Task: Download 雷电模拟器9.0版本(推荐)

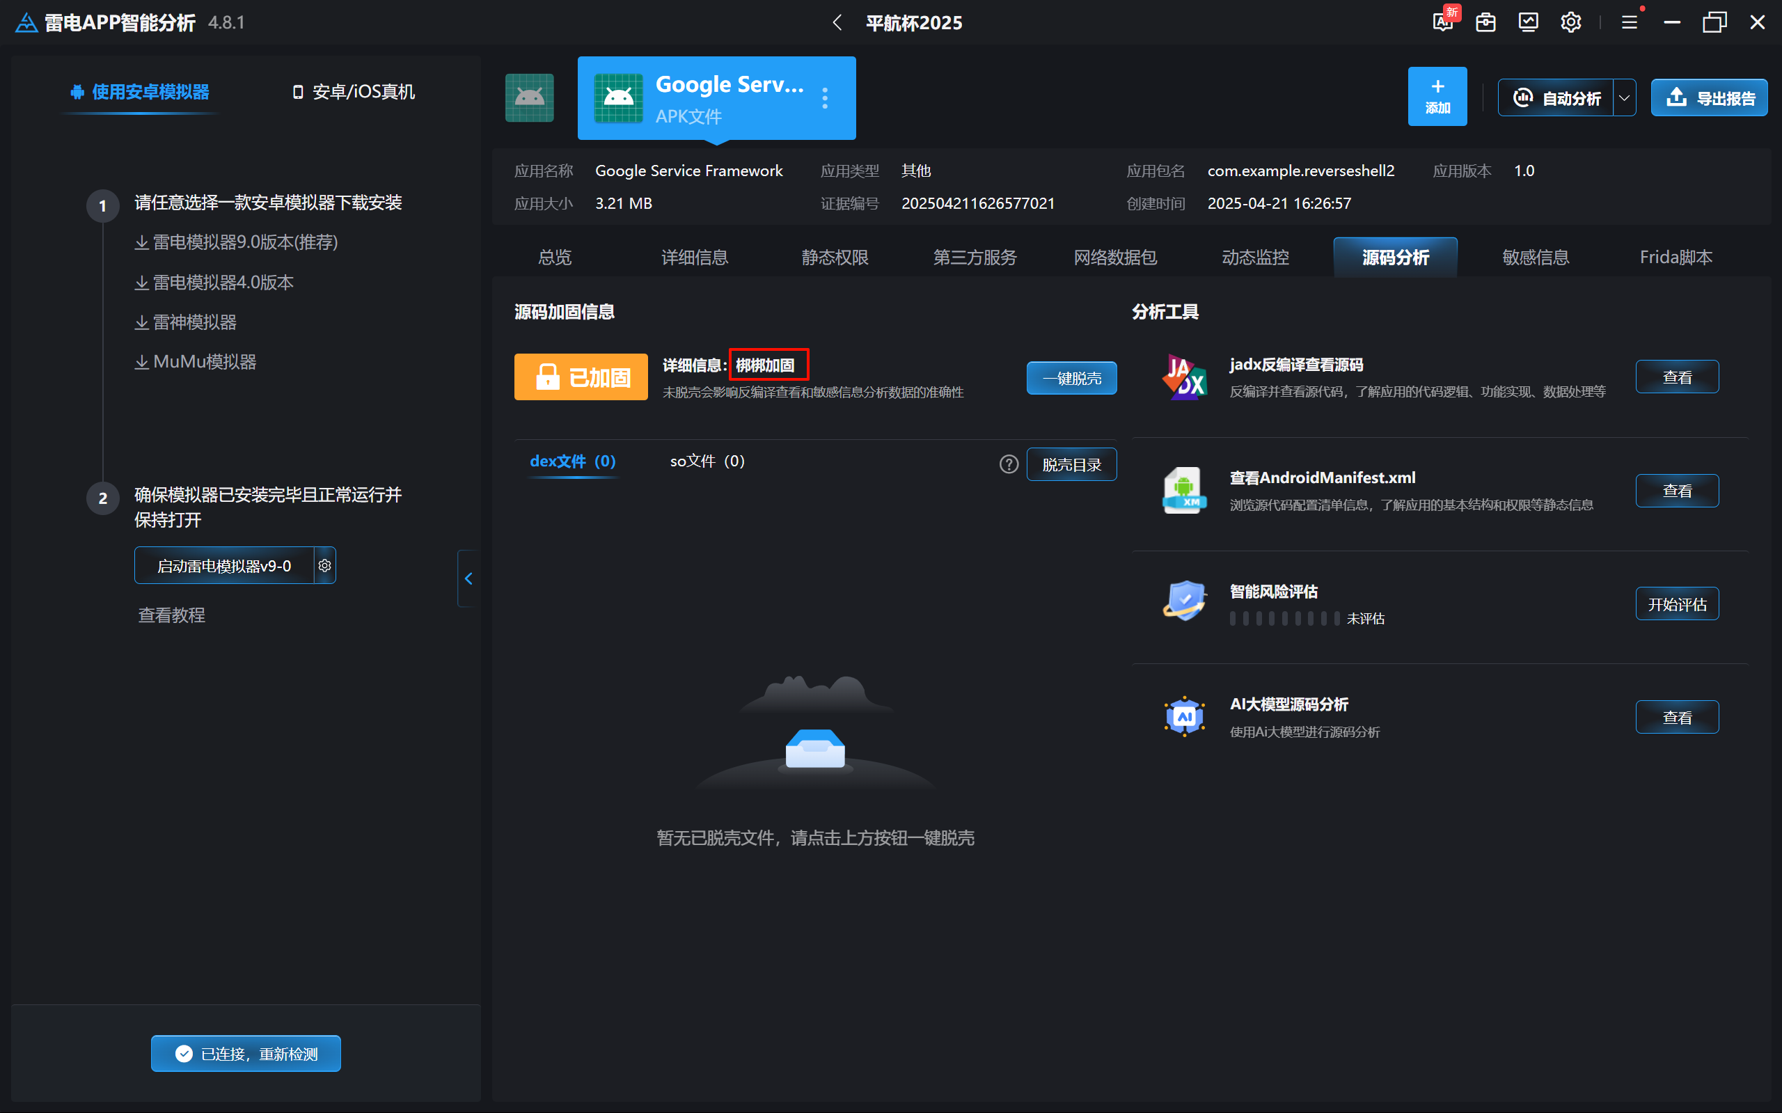Action: point(236,242)
